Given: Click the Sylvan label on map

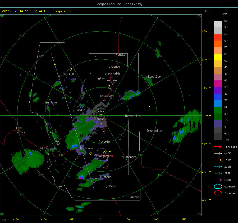Looking at the screenshot, I should (x=101, y=78).
